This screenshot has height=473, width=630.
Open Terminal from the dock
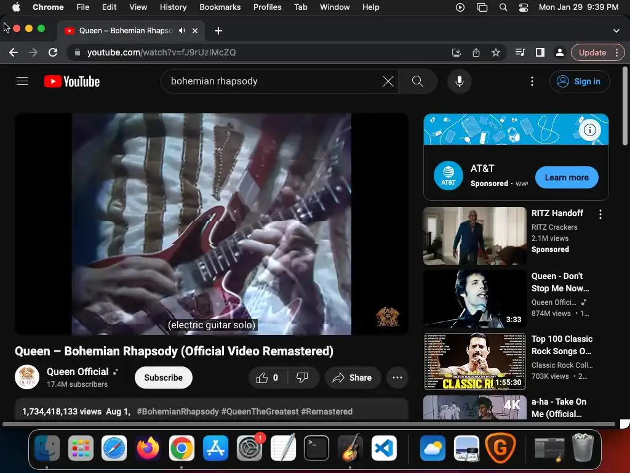(317, 448)
